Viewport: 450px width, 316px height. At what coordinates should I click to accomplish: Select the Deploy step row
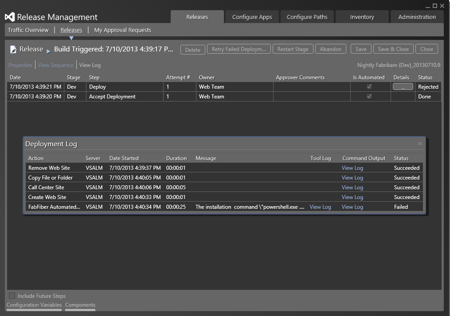click(x=224, y=87)
